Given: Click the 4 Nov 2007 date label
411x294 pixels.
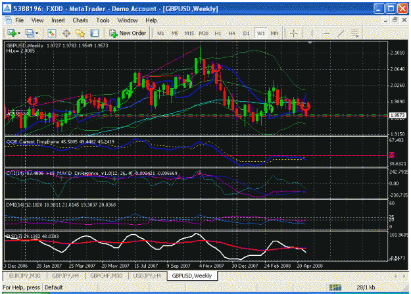Looking at the screenshot, I should tap(211, 266).
